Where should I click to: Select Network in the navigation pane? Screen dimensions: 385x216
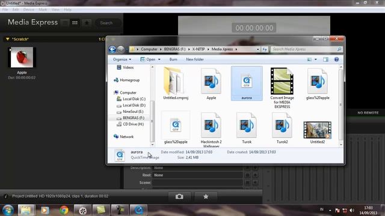tap(124, 137)
